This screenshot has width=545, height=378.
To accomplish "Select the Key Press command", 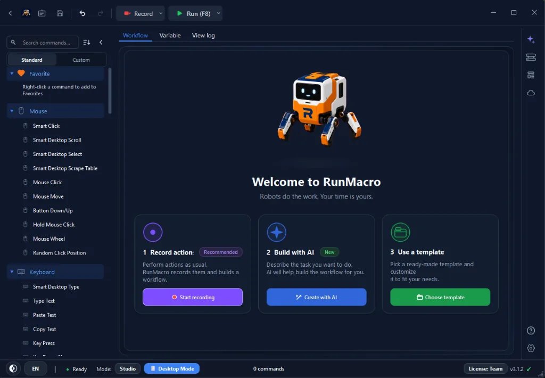I will 44,343.
